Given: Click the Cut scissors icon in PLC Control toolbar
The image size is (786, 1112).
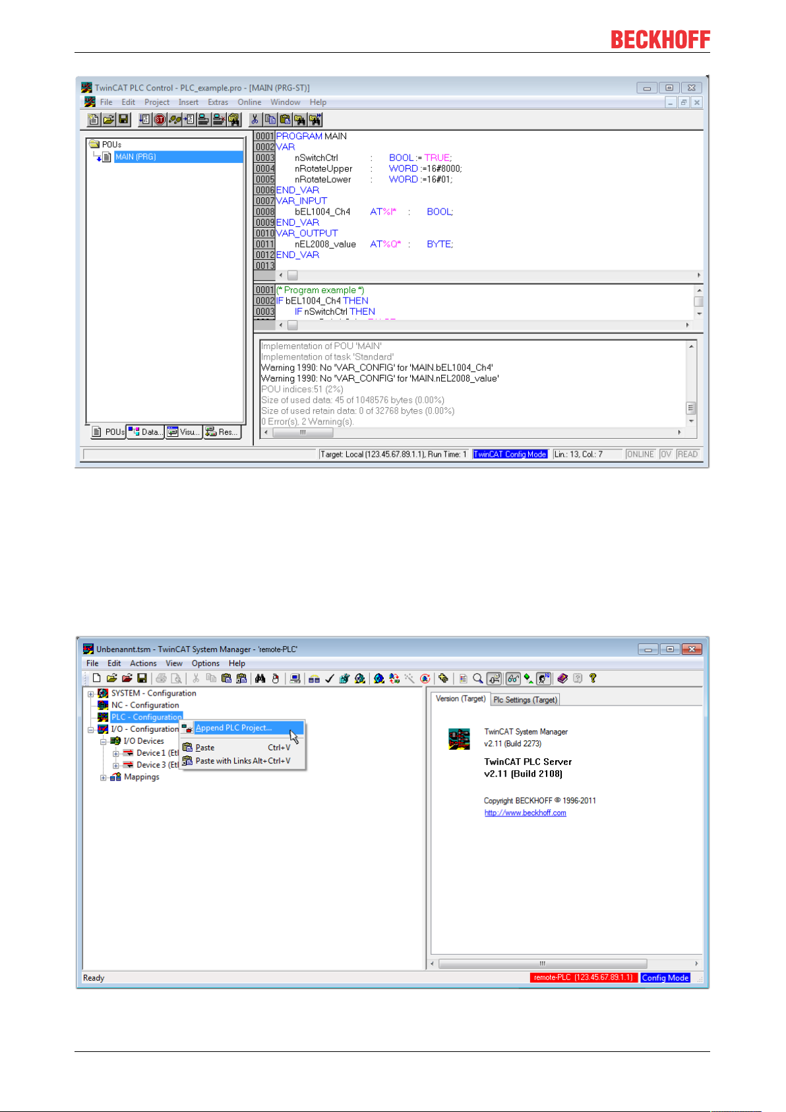Looking at the screenshot, I should tap(255, 119).
